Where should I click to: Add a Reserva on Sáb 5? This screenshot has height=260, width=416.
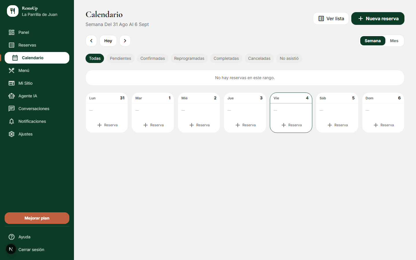[337, 125]
